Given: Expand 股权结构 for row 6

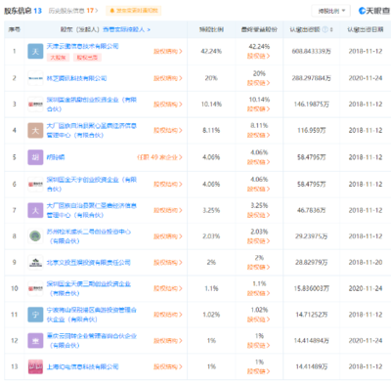Looking at the screenshot, I should click(168, 185).
